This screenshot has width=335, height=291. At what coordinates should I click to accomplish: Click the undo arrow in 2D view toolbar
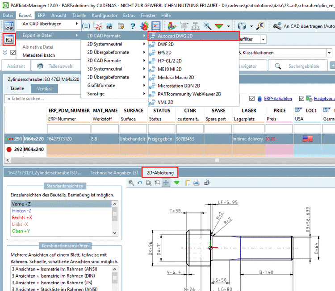pyautogui.click(x=140, y=183)
